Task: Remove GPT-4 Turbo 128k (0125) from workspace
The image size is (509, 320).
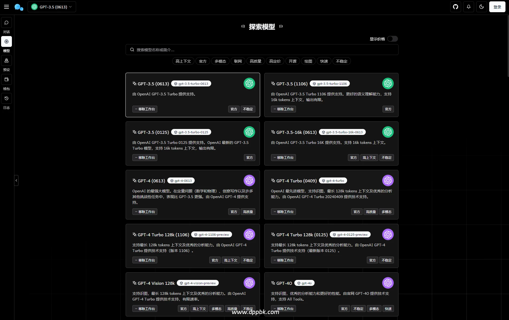Action: [x=283, y=260]
